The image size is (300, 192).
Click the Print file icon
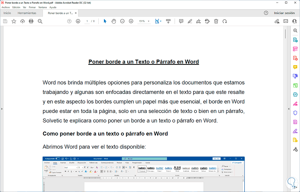pos(31,21)
